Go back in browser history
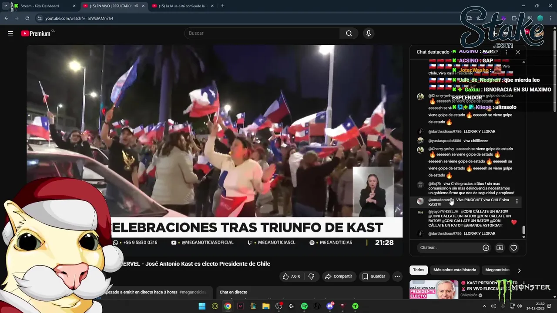 [x=6, y=18]
